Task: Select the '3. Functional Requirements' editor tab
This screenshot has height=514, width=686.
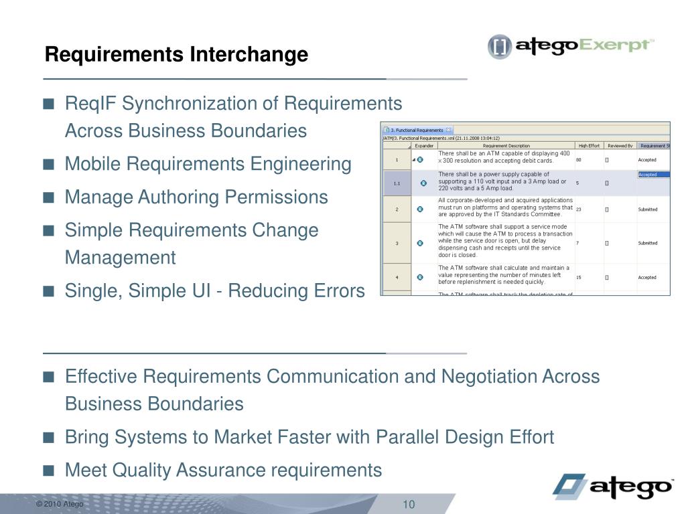Action: [418, 130]
